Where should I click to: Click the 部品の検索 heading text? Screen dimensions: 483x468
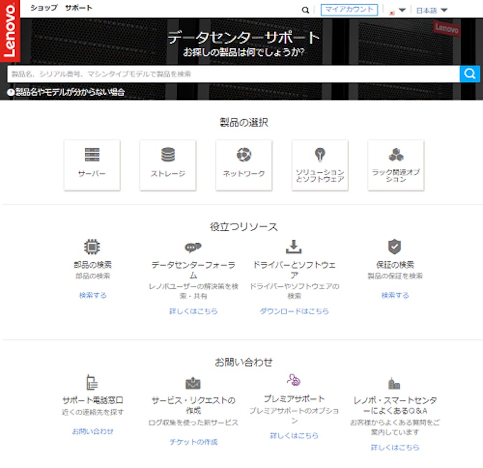(93, 264)
